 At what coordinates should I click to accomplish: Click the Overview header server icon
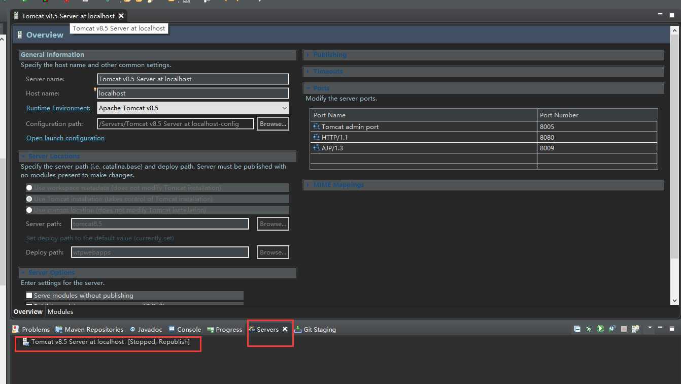(19, 35)
